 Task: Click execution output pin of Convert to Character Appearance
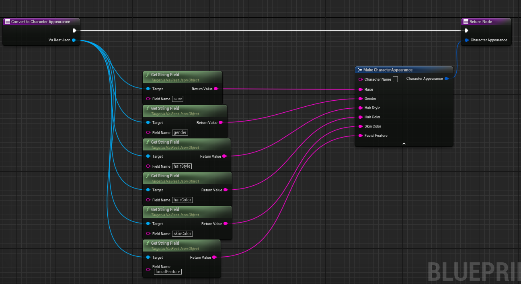(74, 30)
